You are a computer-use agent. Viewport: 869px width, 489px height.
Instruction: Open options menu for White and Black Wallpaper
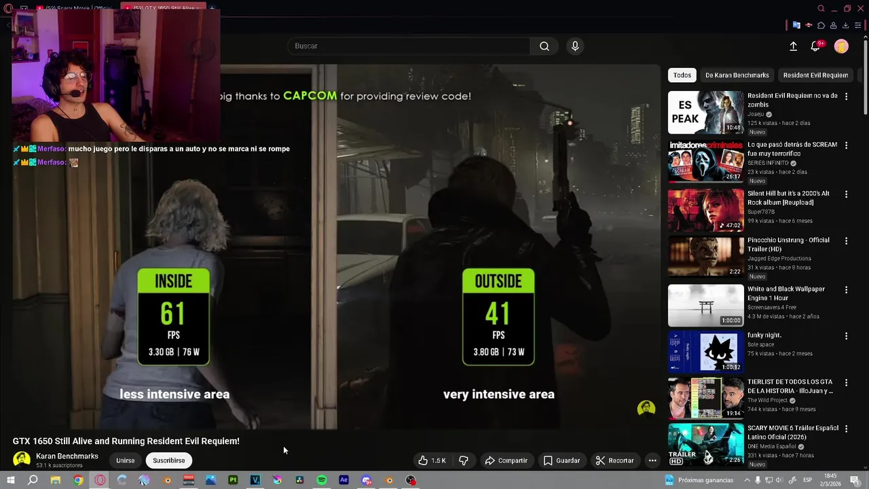point(846,290)
